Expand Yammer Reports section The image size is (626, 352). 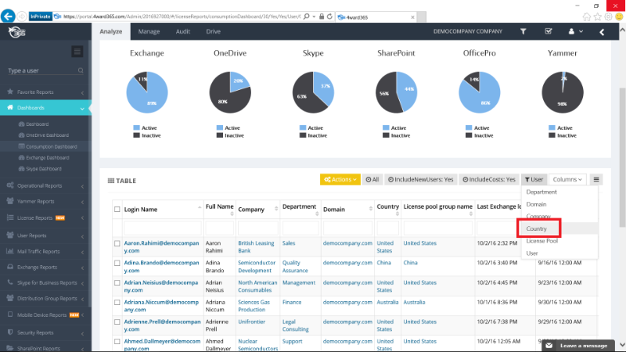pyautogui.click(x=45, y=202)
